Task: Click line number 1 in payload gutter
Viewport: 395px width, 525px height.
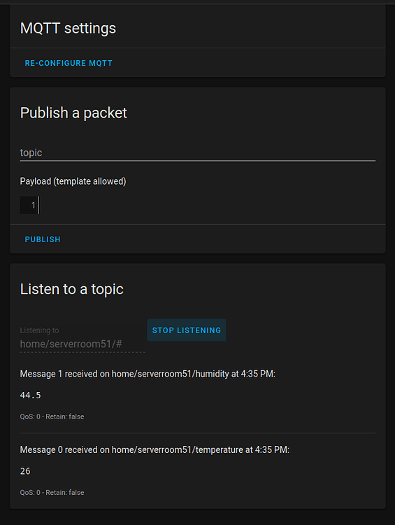Action: tap(33, 205)
